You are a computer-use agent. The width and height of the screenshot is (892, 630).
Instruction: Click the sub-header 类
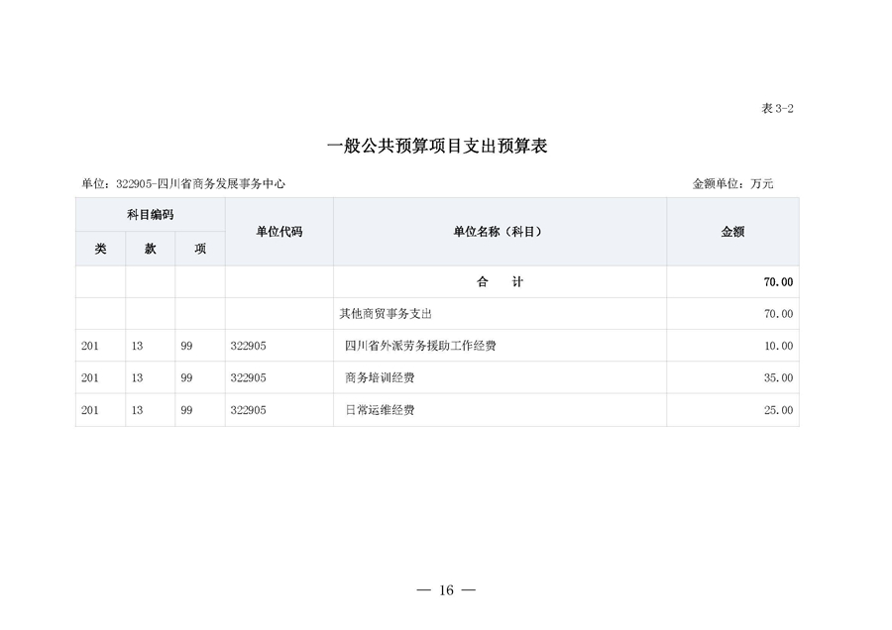(x=99, y=249)
